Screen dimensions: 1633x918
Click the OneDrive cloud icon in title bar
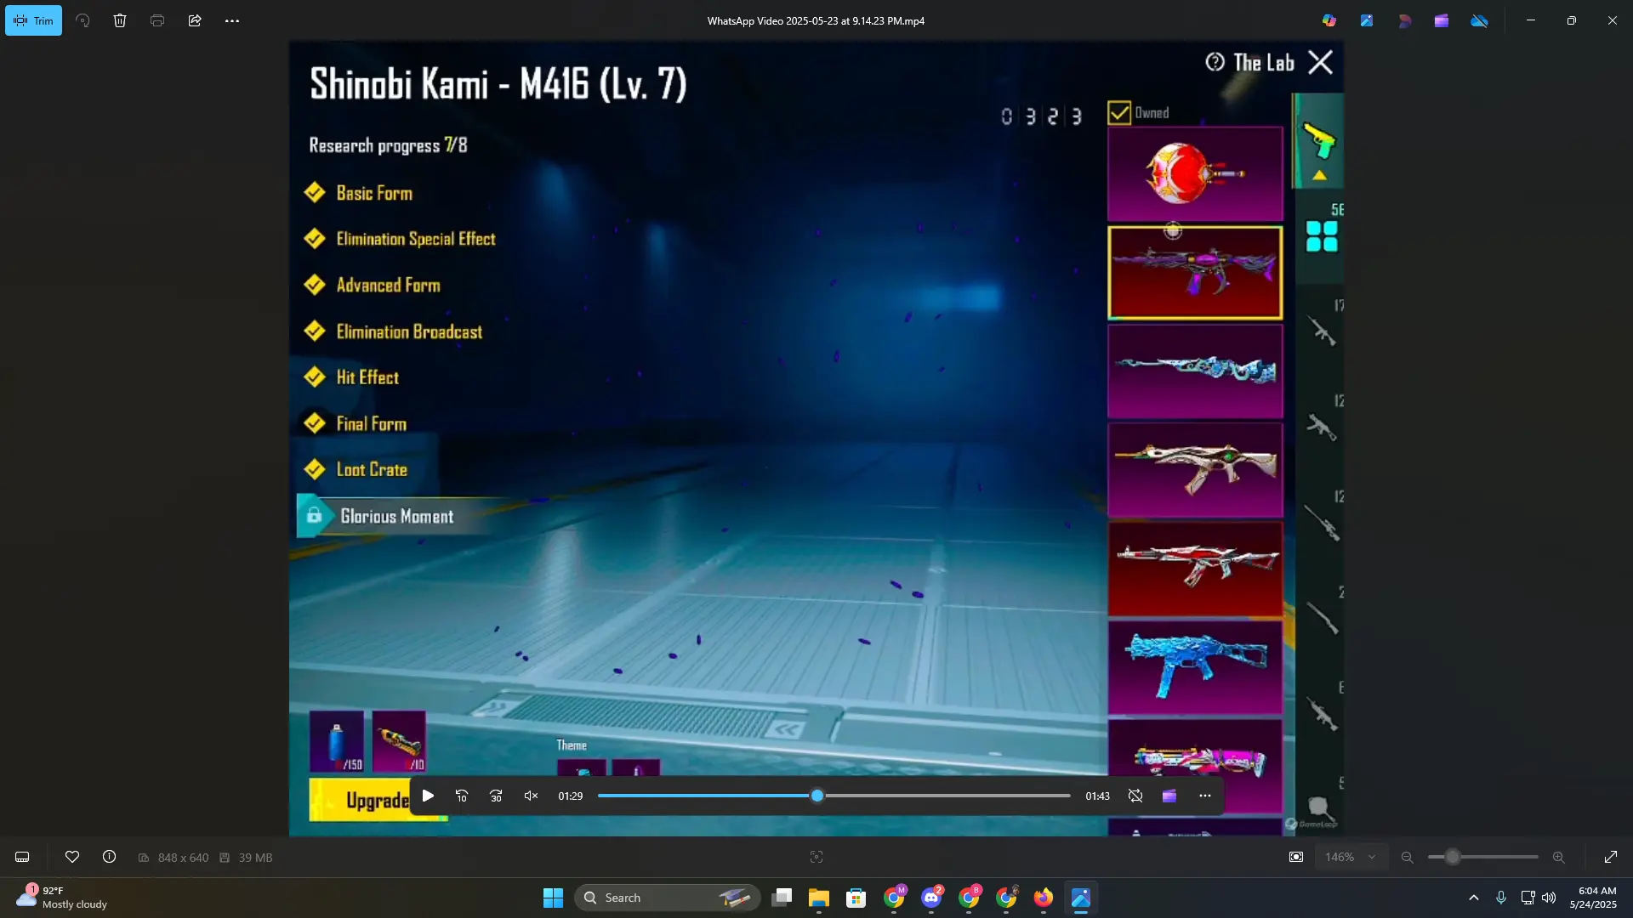click(1480, 20)
